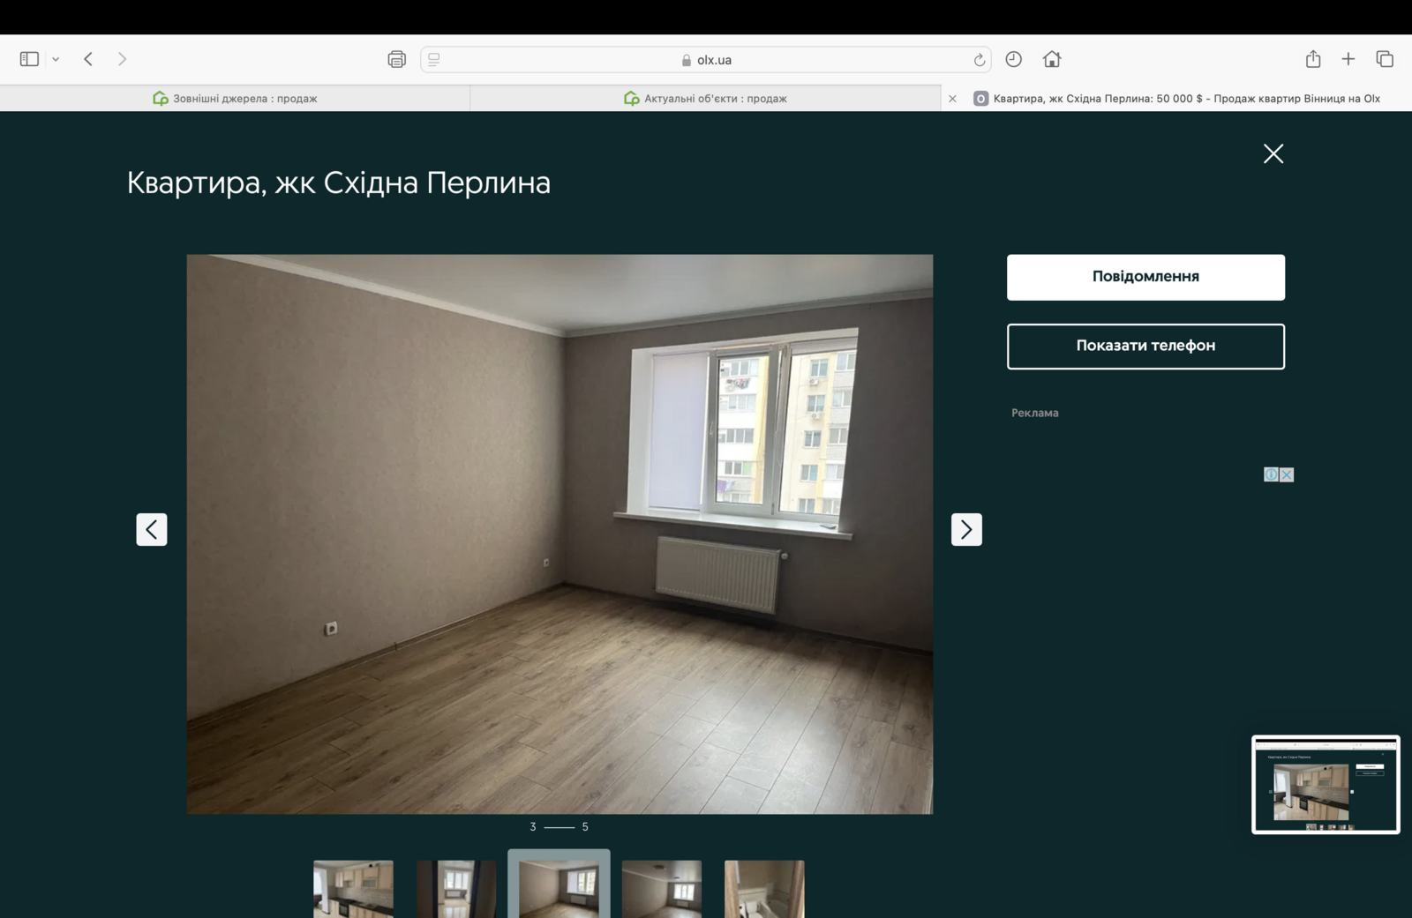1412x918 pixels.
Task: Expand the sidebar options dropdown chevron
Action: pos(56,59)
